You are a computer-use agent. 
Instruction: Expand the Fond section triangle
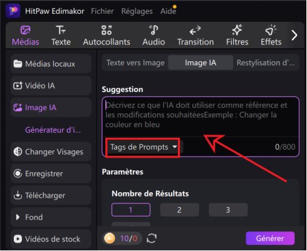[x=18, y=217]
